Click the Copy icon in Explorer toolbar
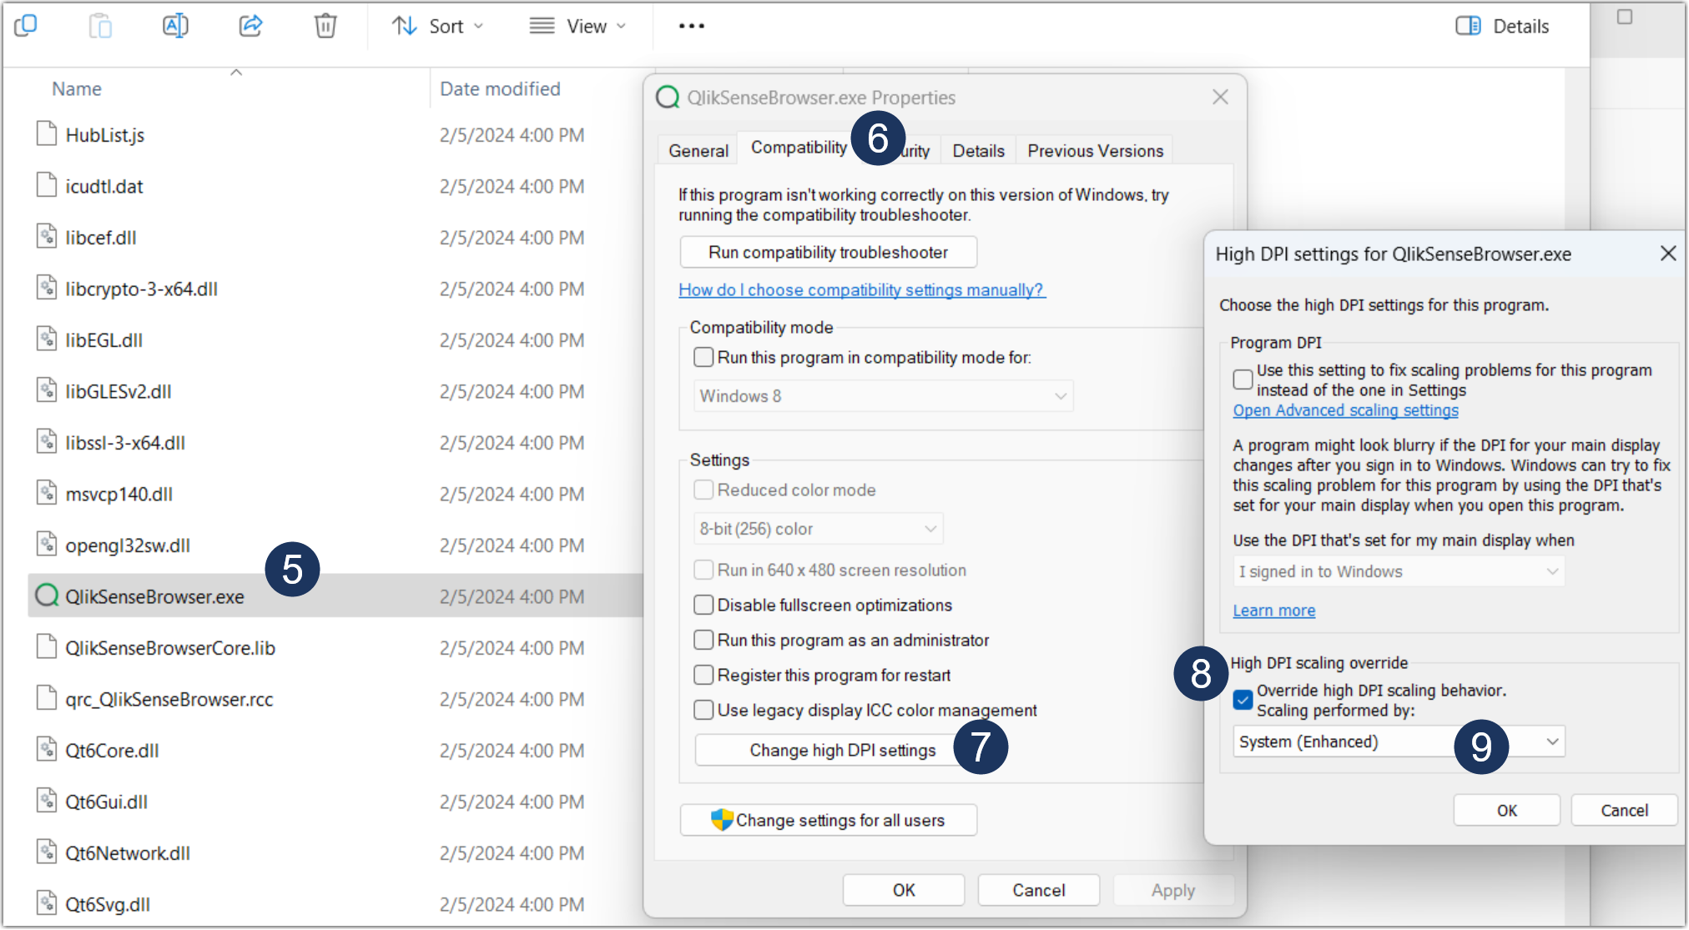This screenshot has width=1689, height=930. (x=26, y=26)
